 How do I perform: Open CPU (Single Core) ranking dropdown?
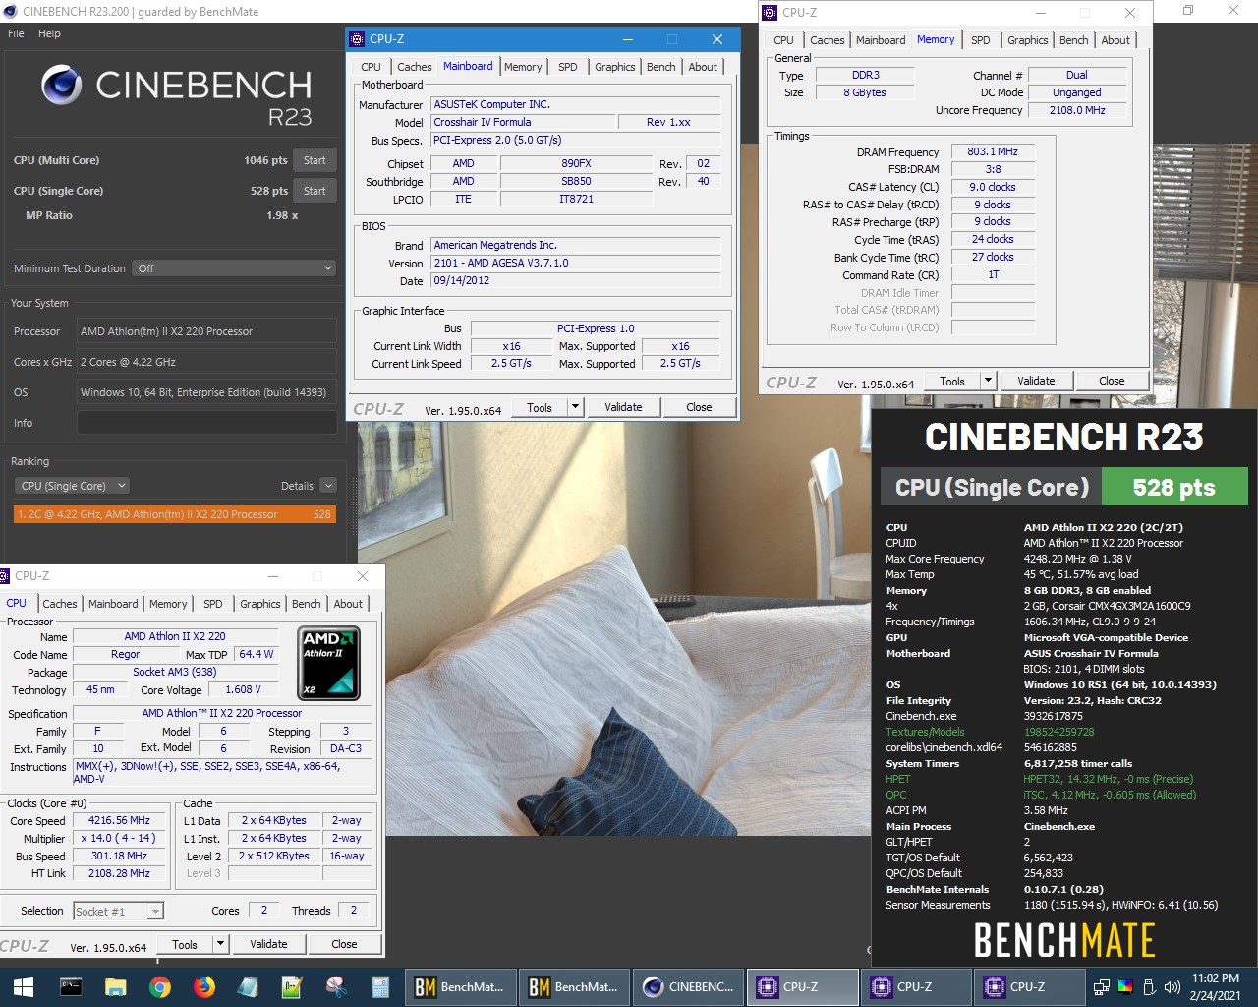click(x=73, y=486)
